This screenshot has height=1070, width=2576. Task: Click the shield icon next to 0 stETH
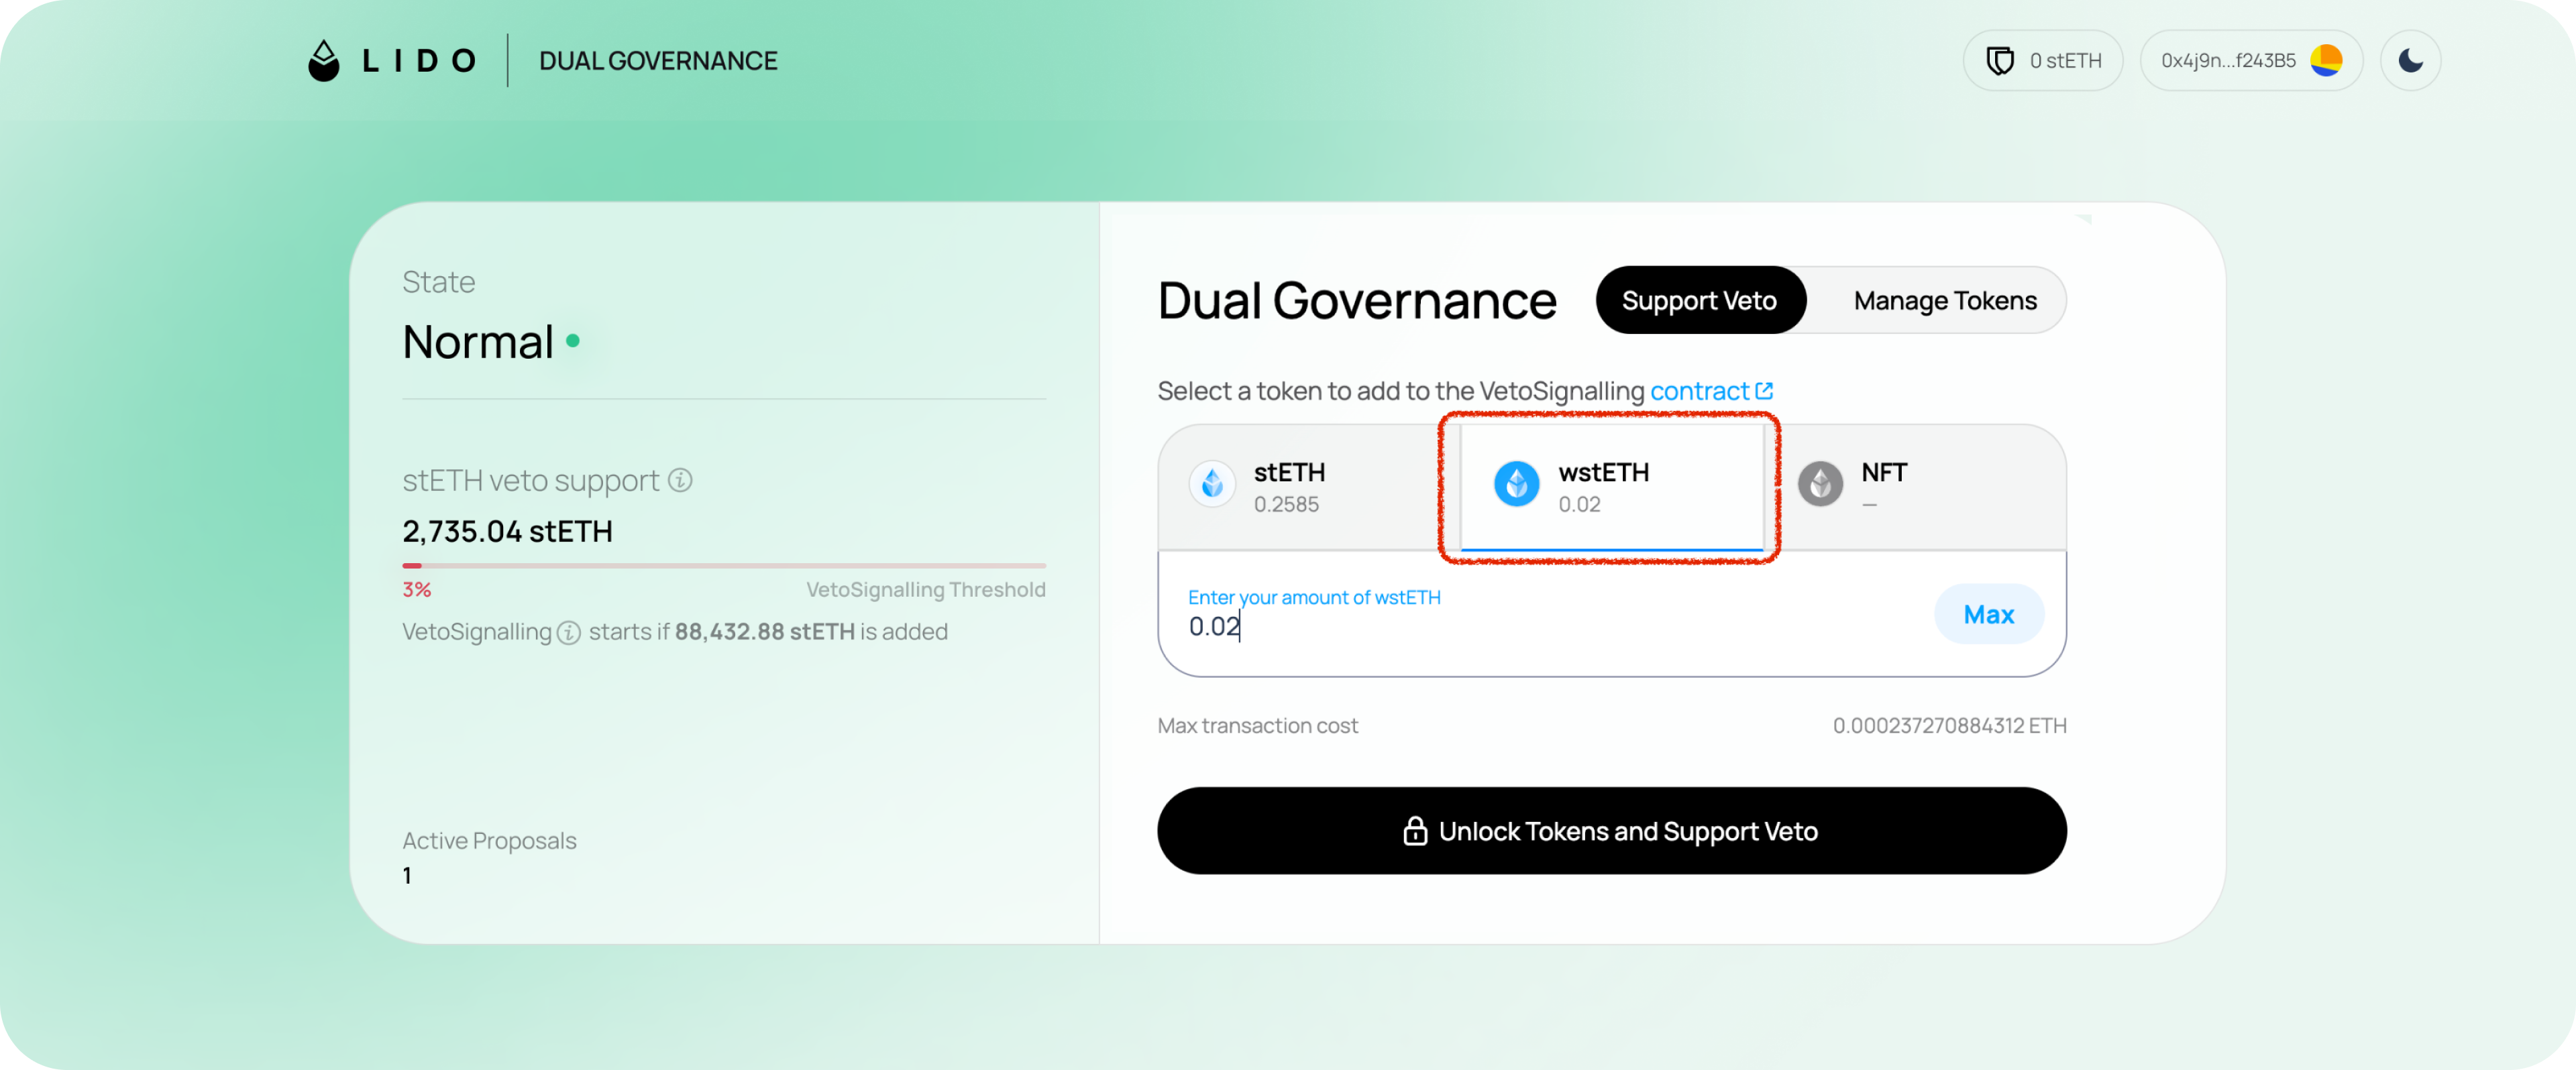click(x=1999, y=61)
